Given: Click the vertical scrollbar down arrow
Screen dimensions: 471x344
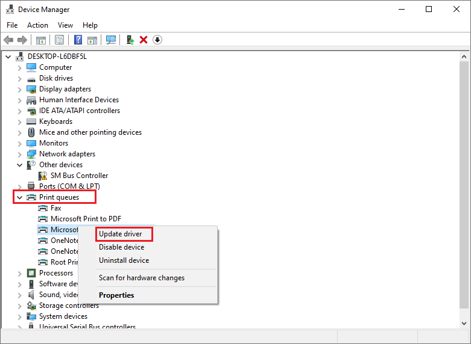Looking at the screenshot, I should pos(464,324).
